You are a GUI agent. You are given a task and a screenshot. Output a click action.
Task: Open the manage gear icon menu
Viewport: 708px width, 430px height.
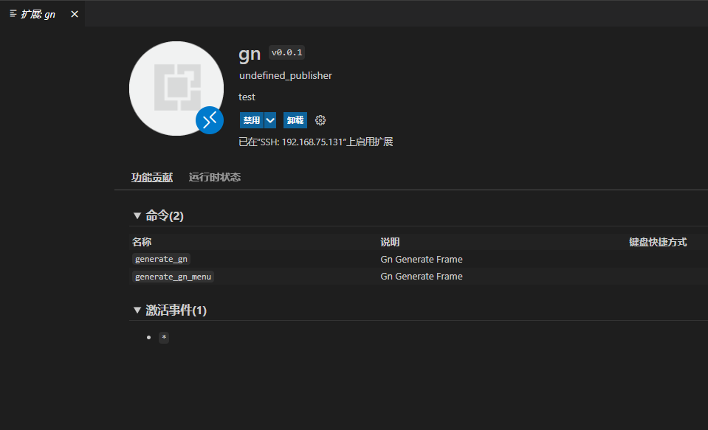(x=320, y=120)
